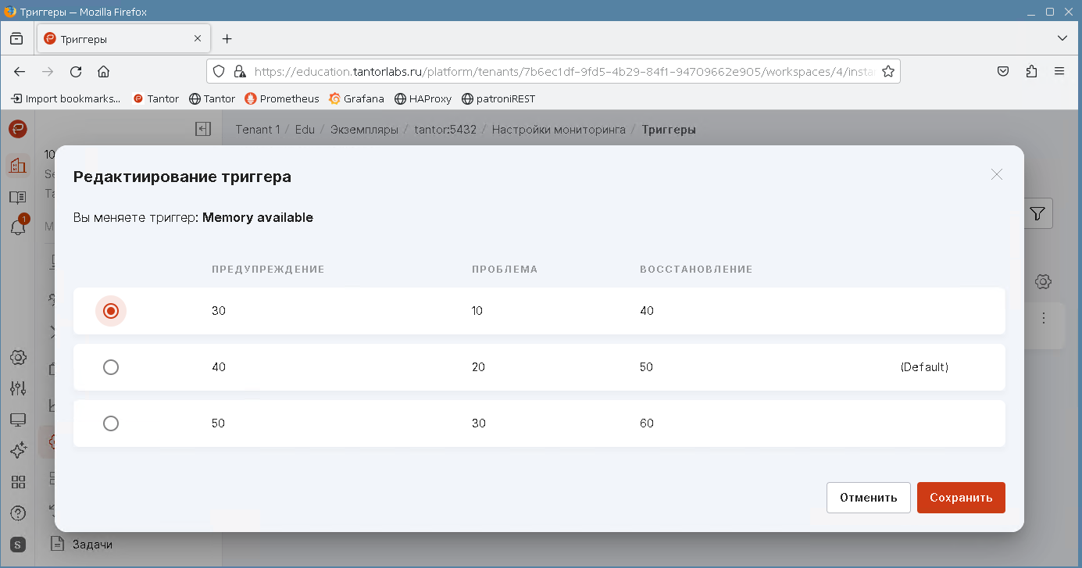
Task: Open Firefox extensions puzzle icon
Action: (x=1031, y=71)
